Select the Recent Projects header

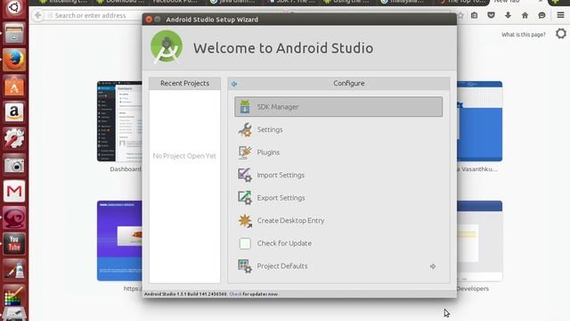(x=184, y=83)
